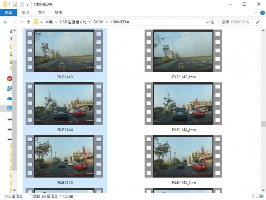Select the FILE1143 video thumbnail
Viewport: 266px width, 200px height.
[64, 51]
